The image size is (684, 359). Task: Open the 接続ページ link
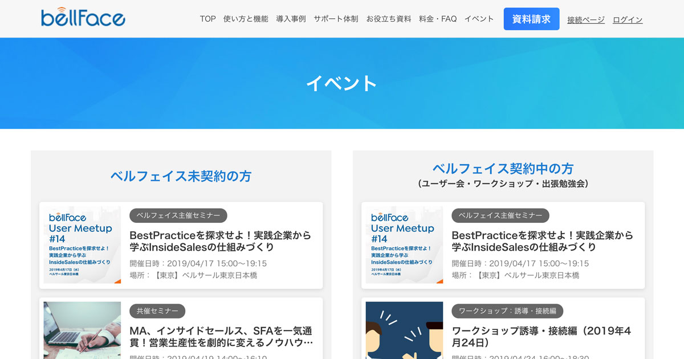click(x=586, y=20)
